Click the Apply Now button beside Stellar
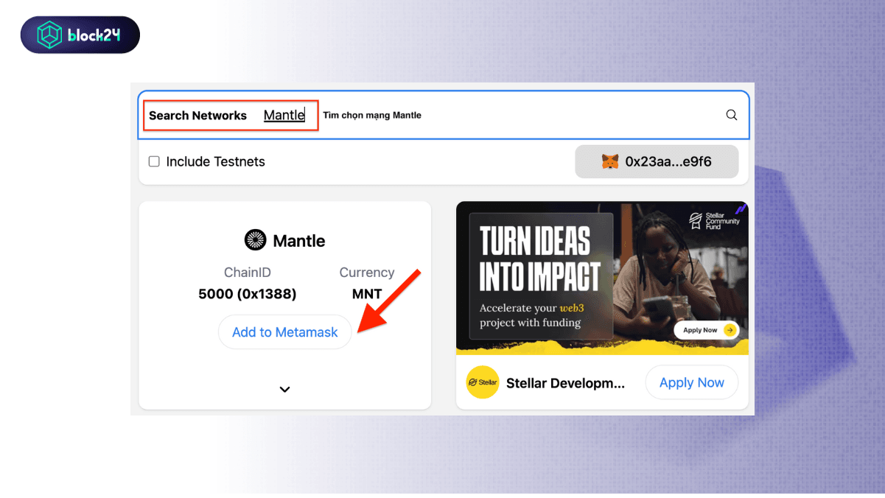 click(x=692, y=382)
